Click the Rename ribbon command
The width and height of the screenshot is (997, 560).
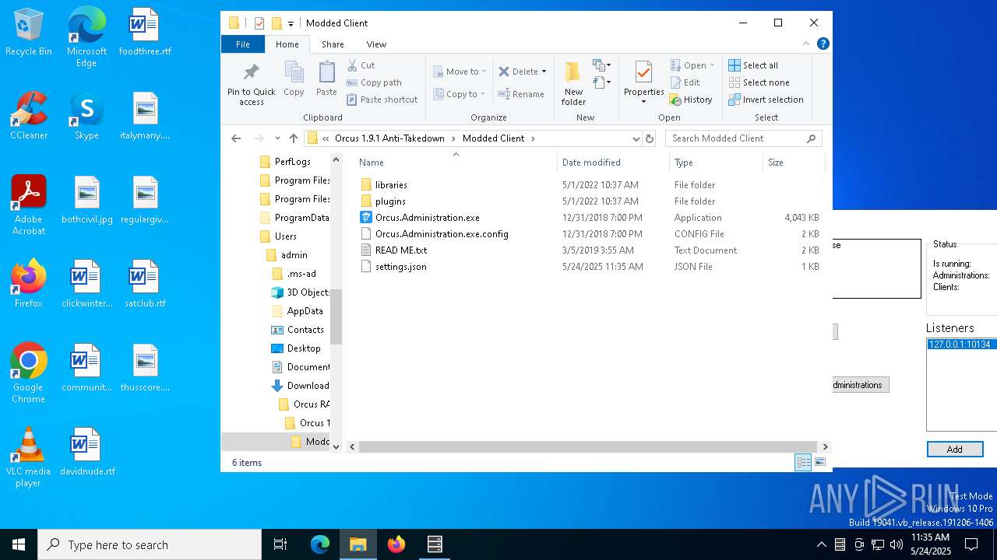click(x=521, y=94)
